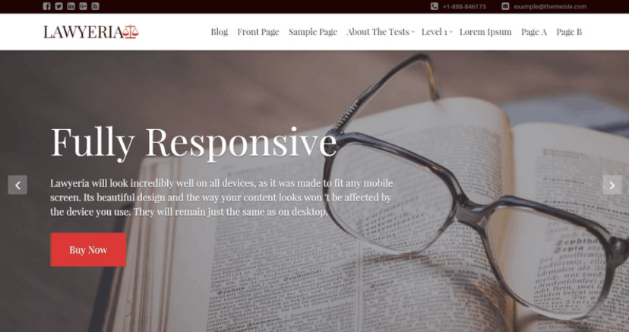Go to previous slide with left arrow
This screenshot has height=332, width=629.
(x=17, y=185)
